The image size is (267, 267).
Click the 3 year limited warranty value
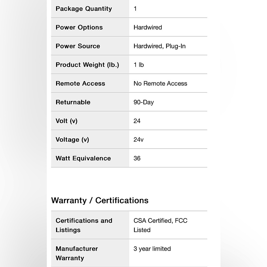tap(152, 249)
